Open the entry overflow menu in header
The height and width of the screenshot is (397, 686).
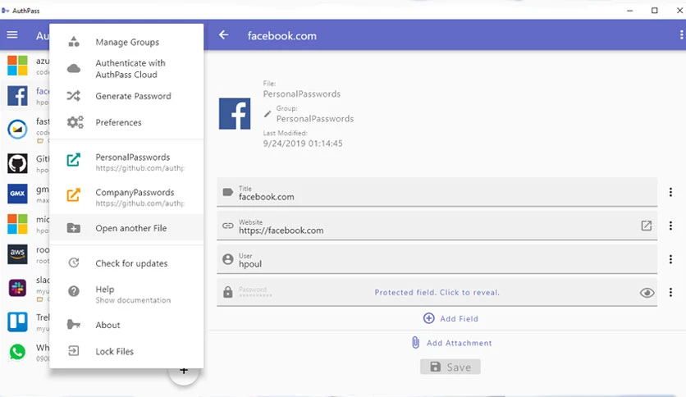[x=681, y=35]
